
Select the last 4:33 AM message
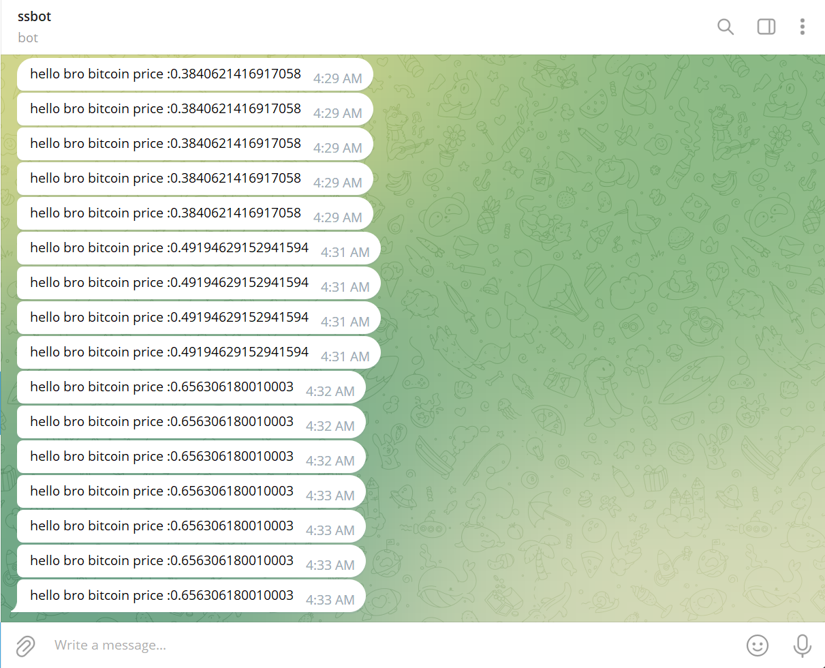(191, 596)
